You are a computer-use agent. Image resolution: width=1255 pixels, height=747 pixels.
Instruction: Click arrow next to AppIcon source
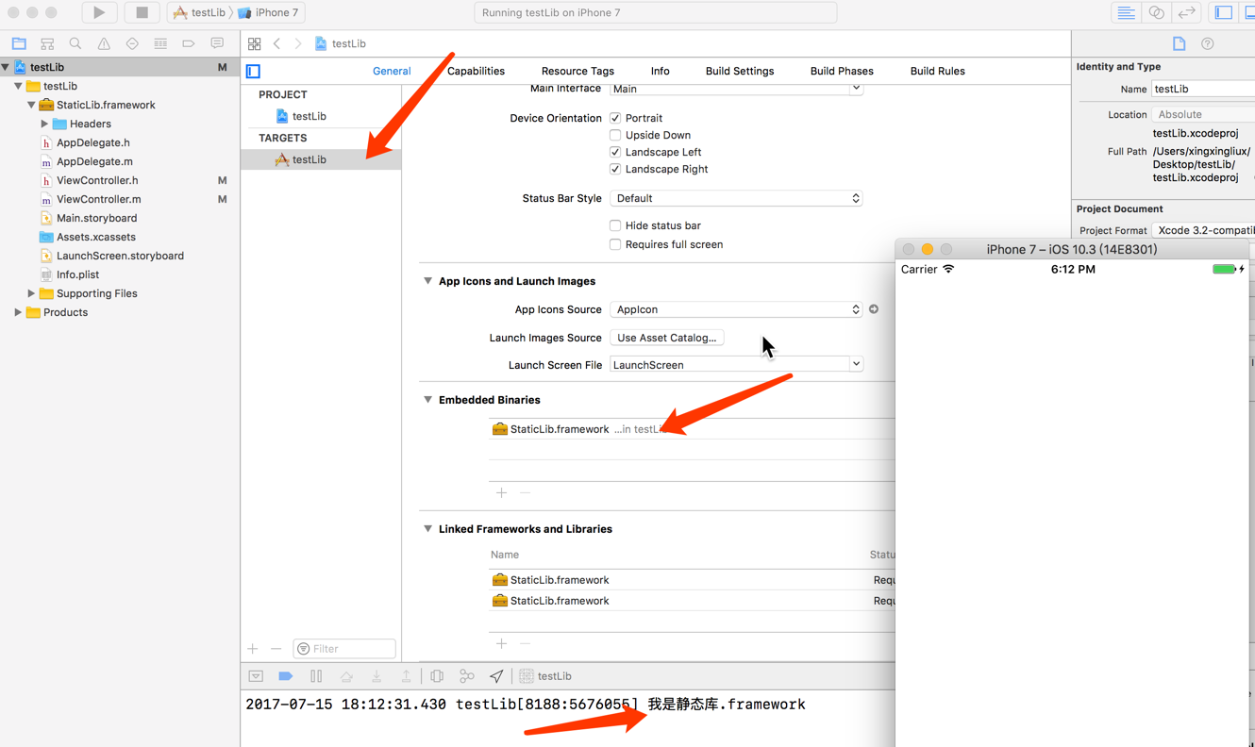(x=874, y=309)
